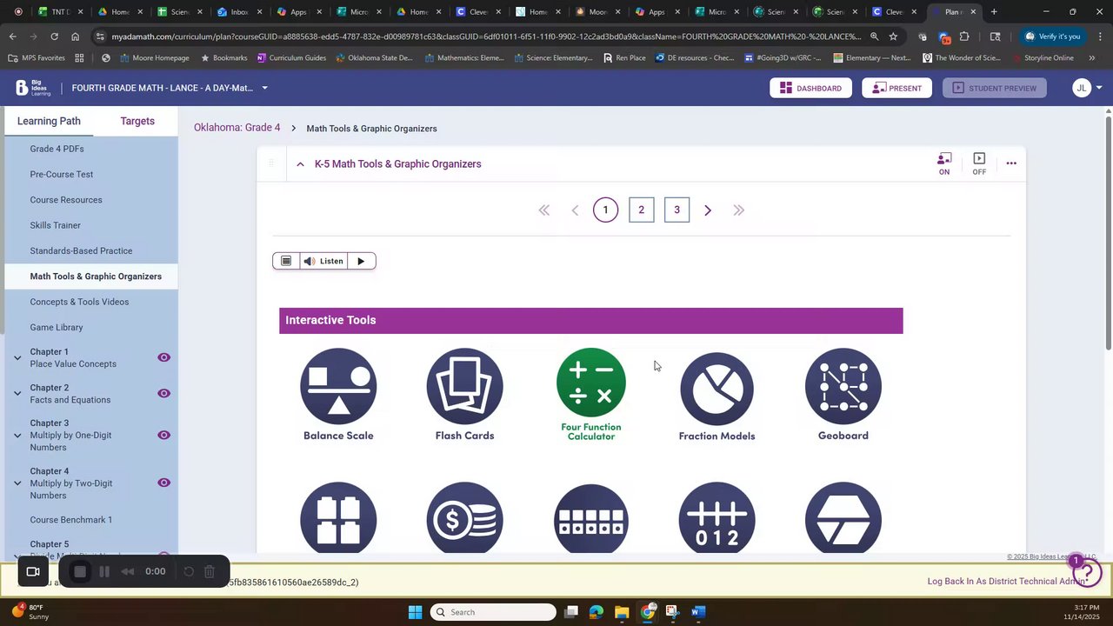Expand Chapter 1 Place Value Concepts

pyautogui.click(x=17, y=357)
